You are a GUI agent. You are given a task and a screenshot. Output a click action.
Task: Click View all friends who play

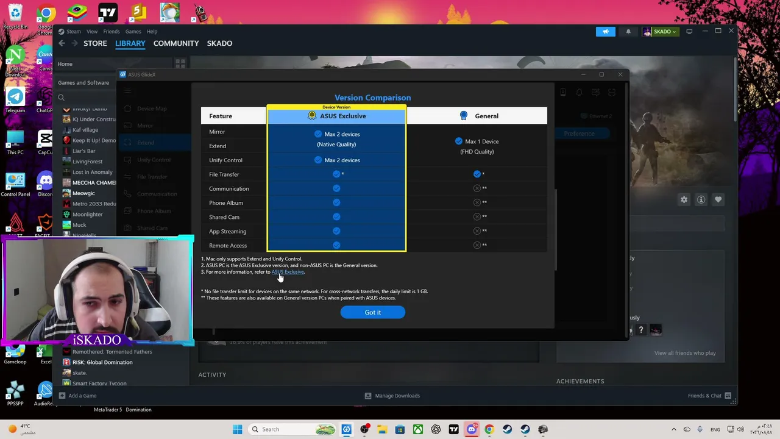pyautogui.click(x=685, y=353)
